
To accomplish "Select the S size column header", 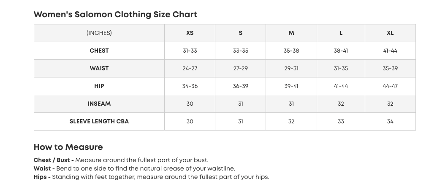I will [240, 33].
